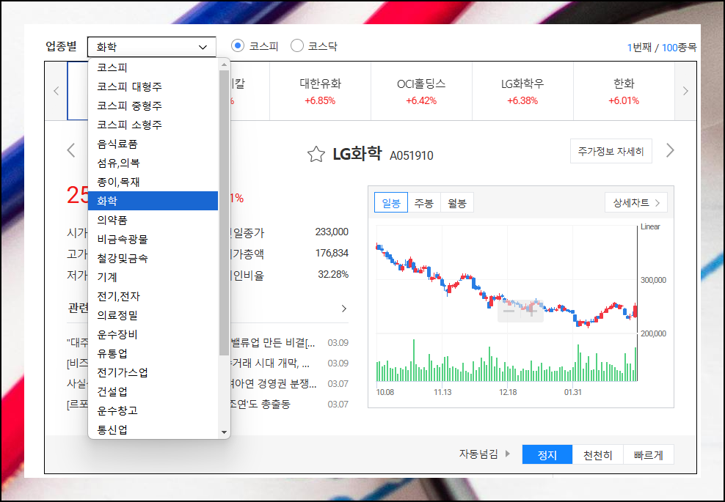Choose 기계 sector option
This screenshot has width=725, height=502.
[x=153, y=277]
